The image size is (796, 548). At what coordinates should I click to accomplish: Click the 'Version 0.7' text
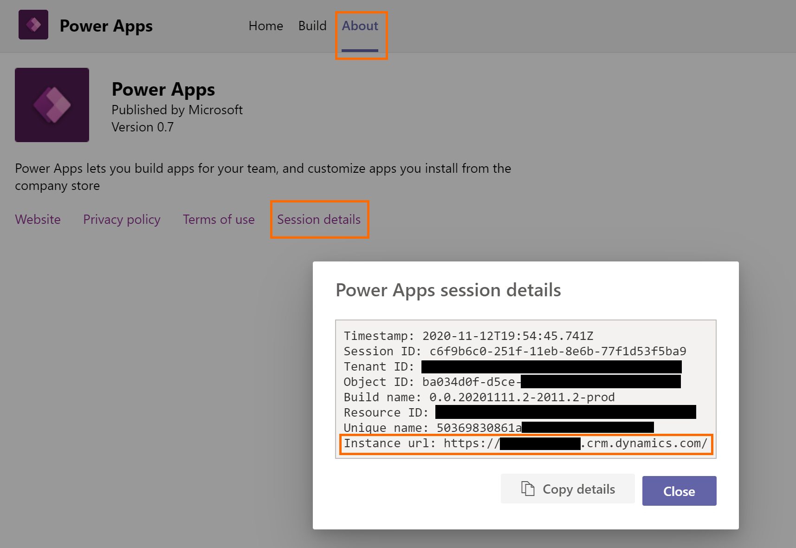pos(142,127)
